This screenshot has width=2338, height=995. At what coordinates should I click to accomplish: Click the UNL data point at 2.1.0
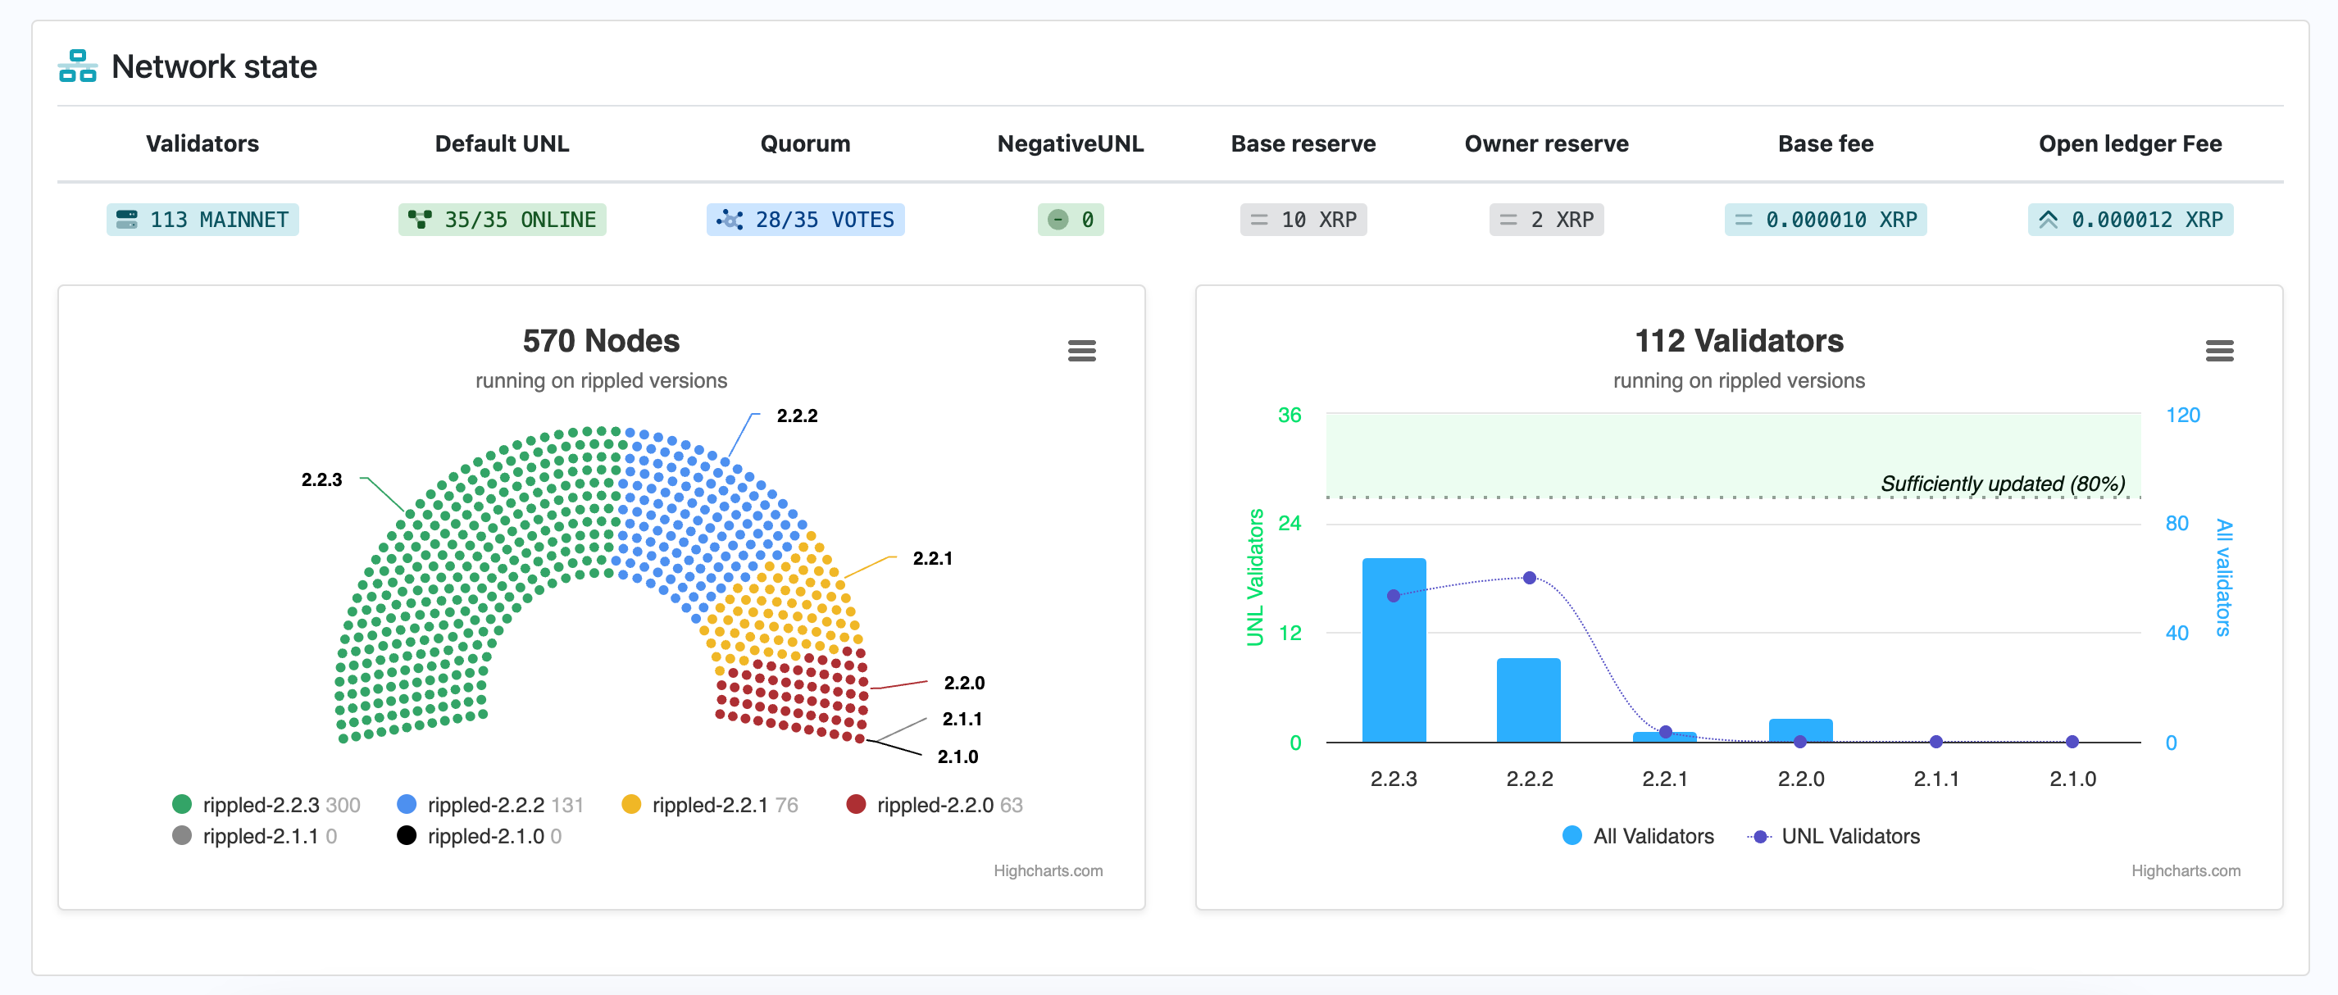coord(2072,742)
